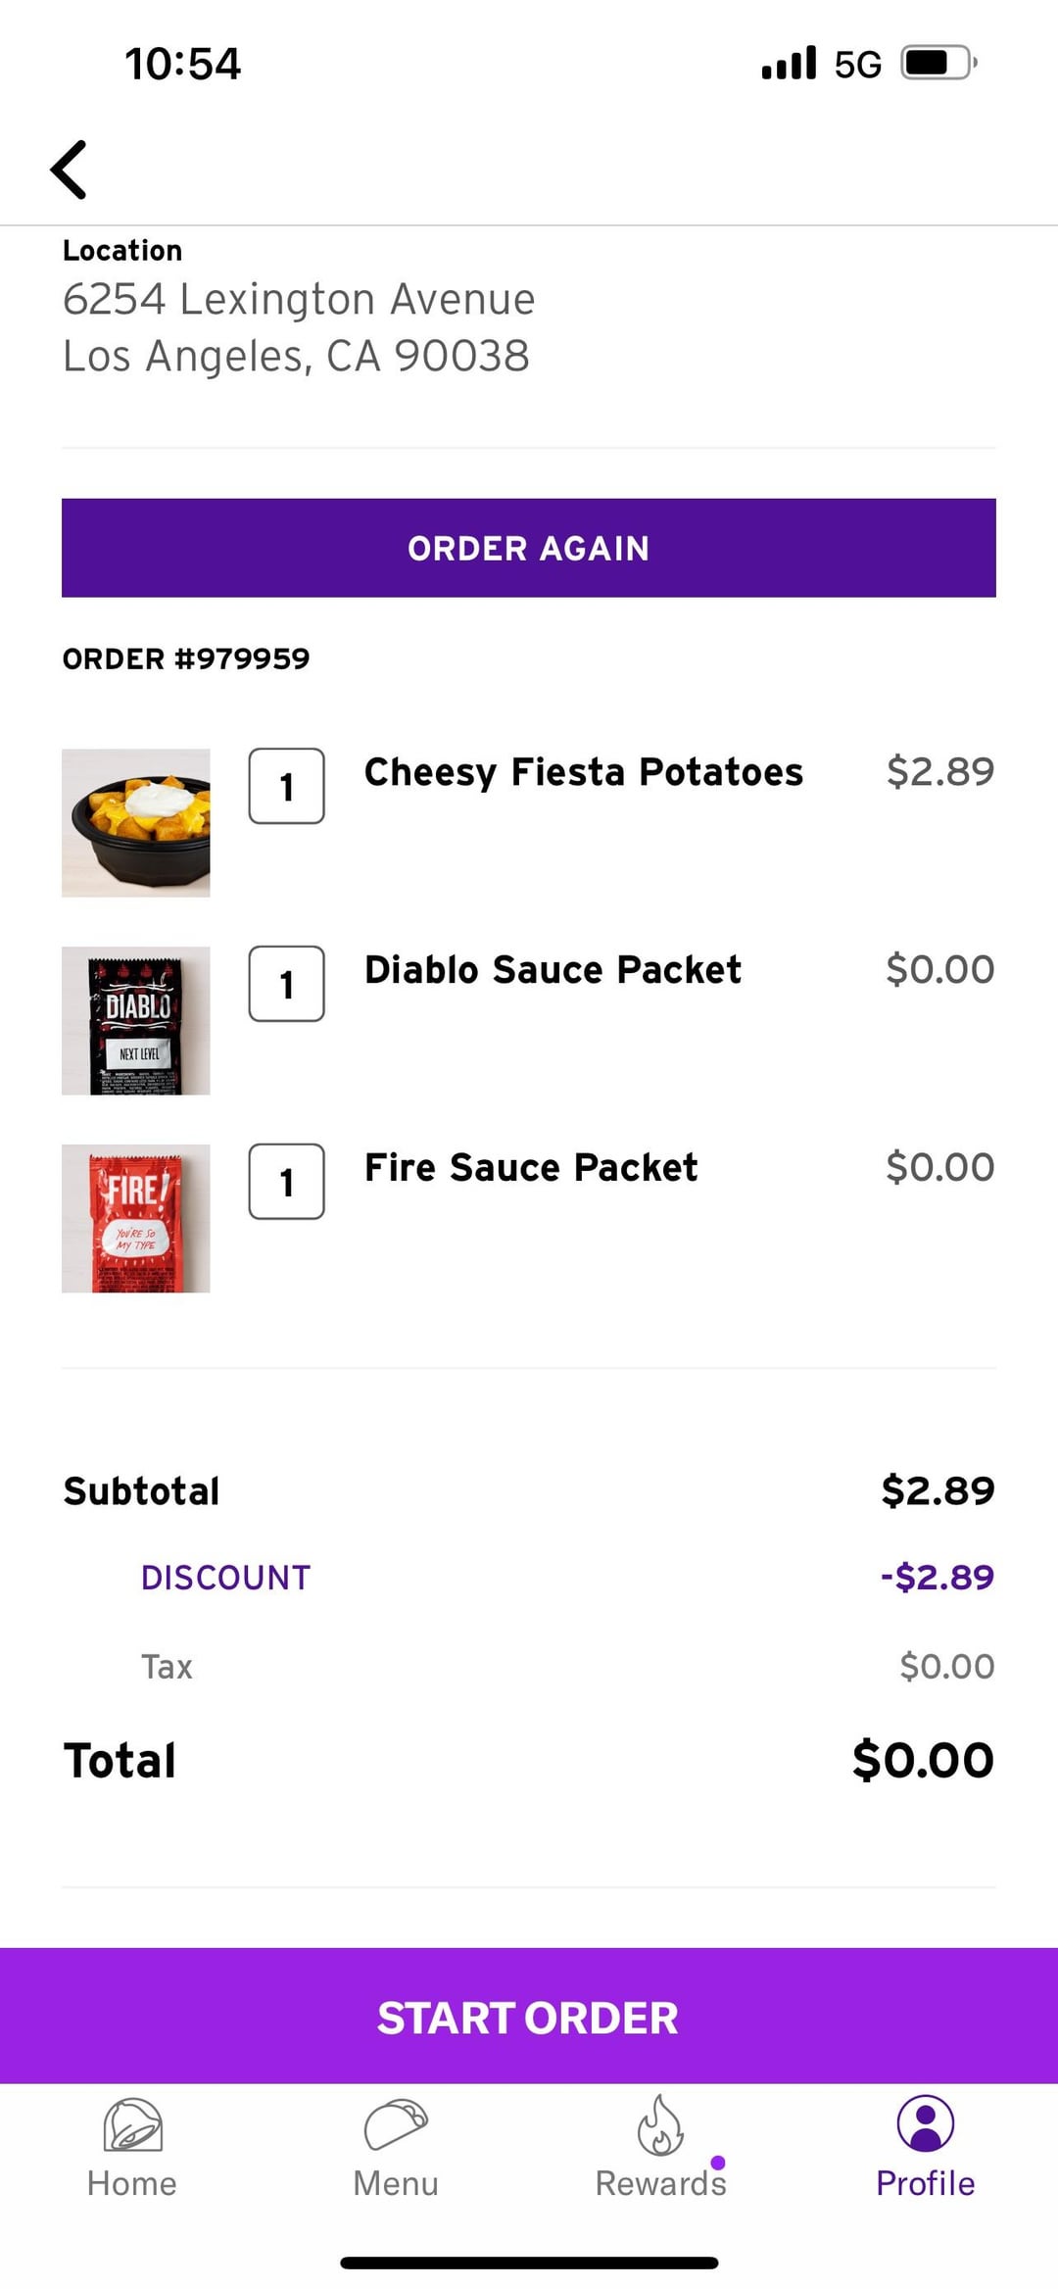The width and height of the screenshot is (1058, 2289).
Task: Tap the Cheesy Fiesta Potatoes item name
Action: pyautogui.click(x=584, y=772)
